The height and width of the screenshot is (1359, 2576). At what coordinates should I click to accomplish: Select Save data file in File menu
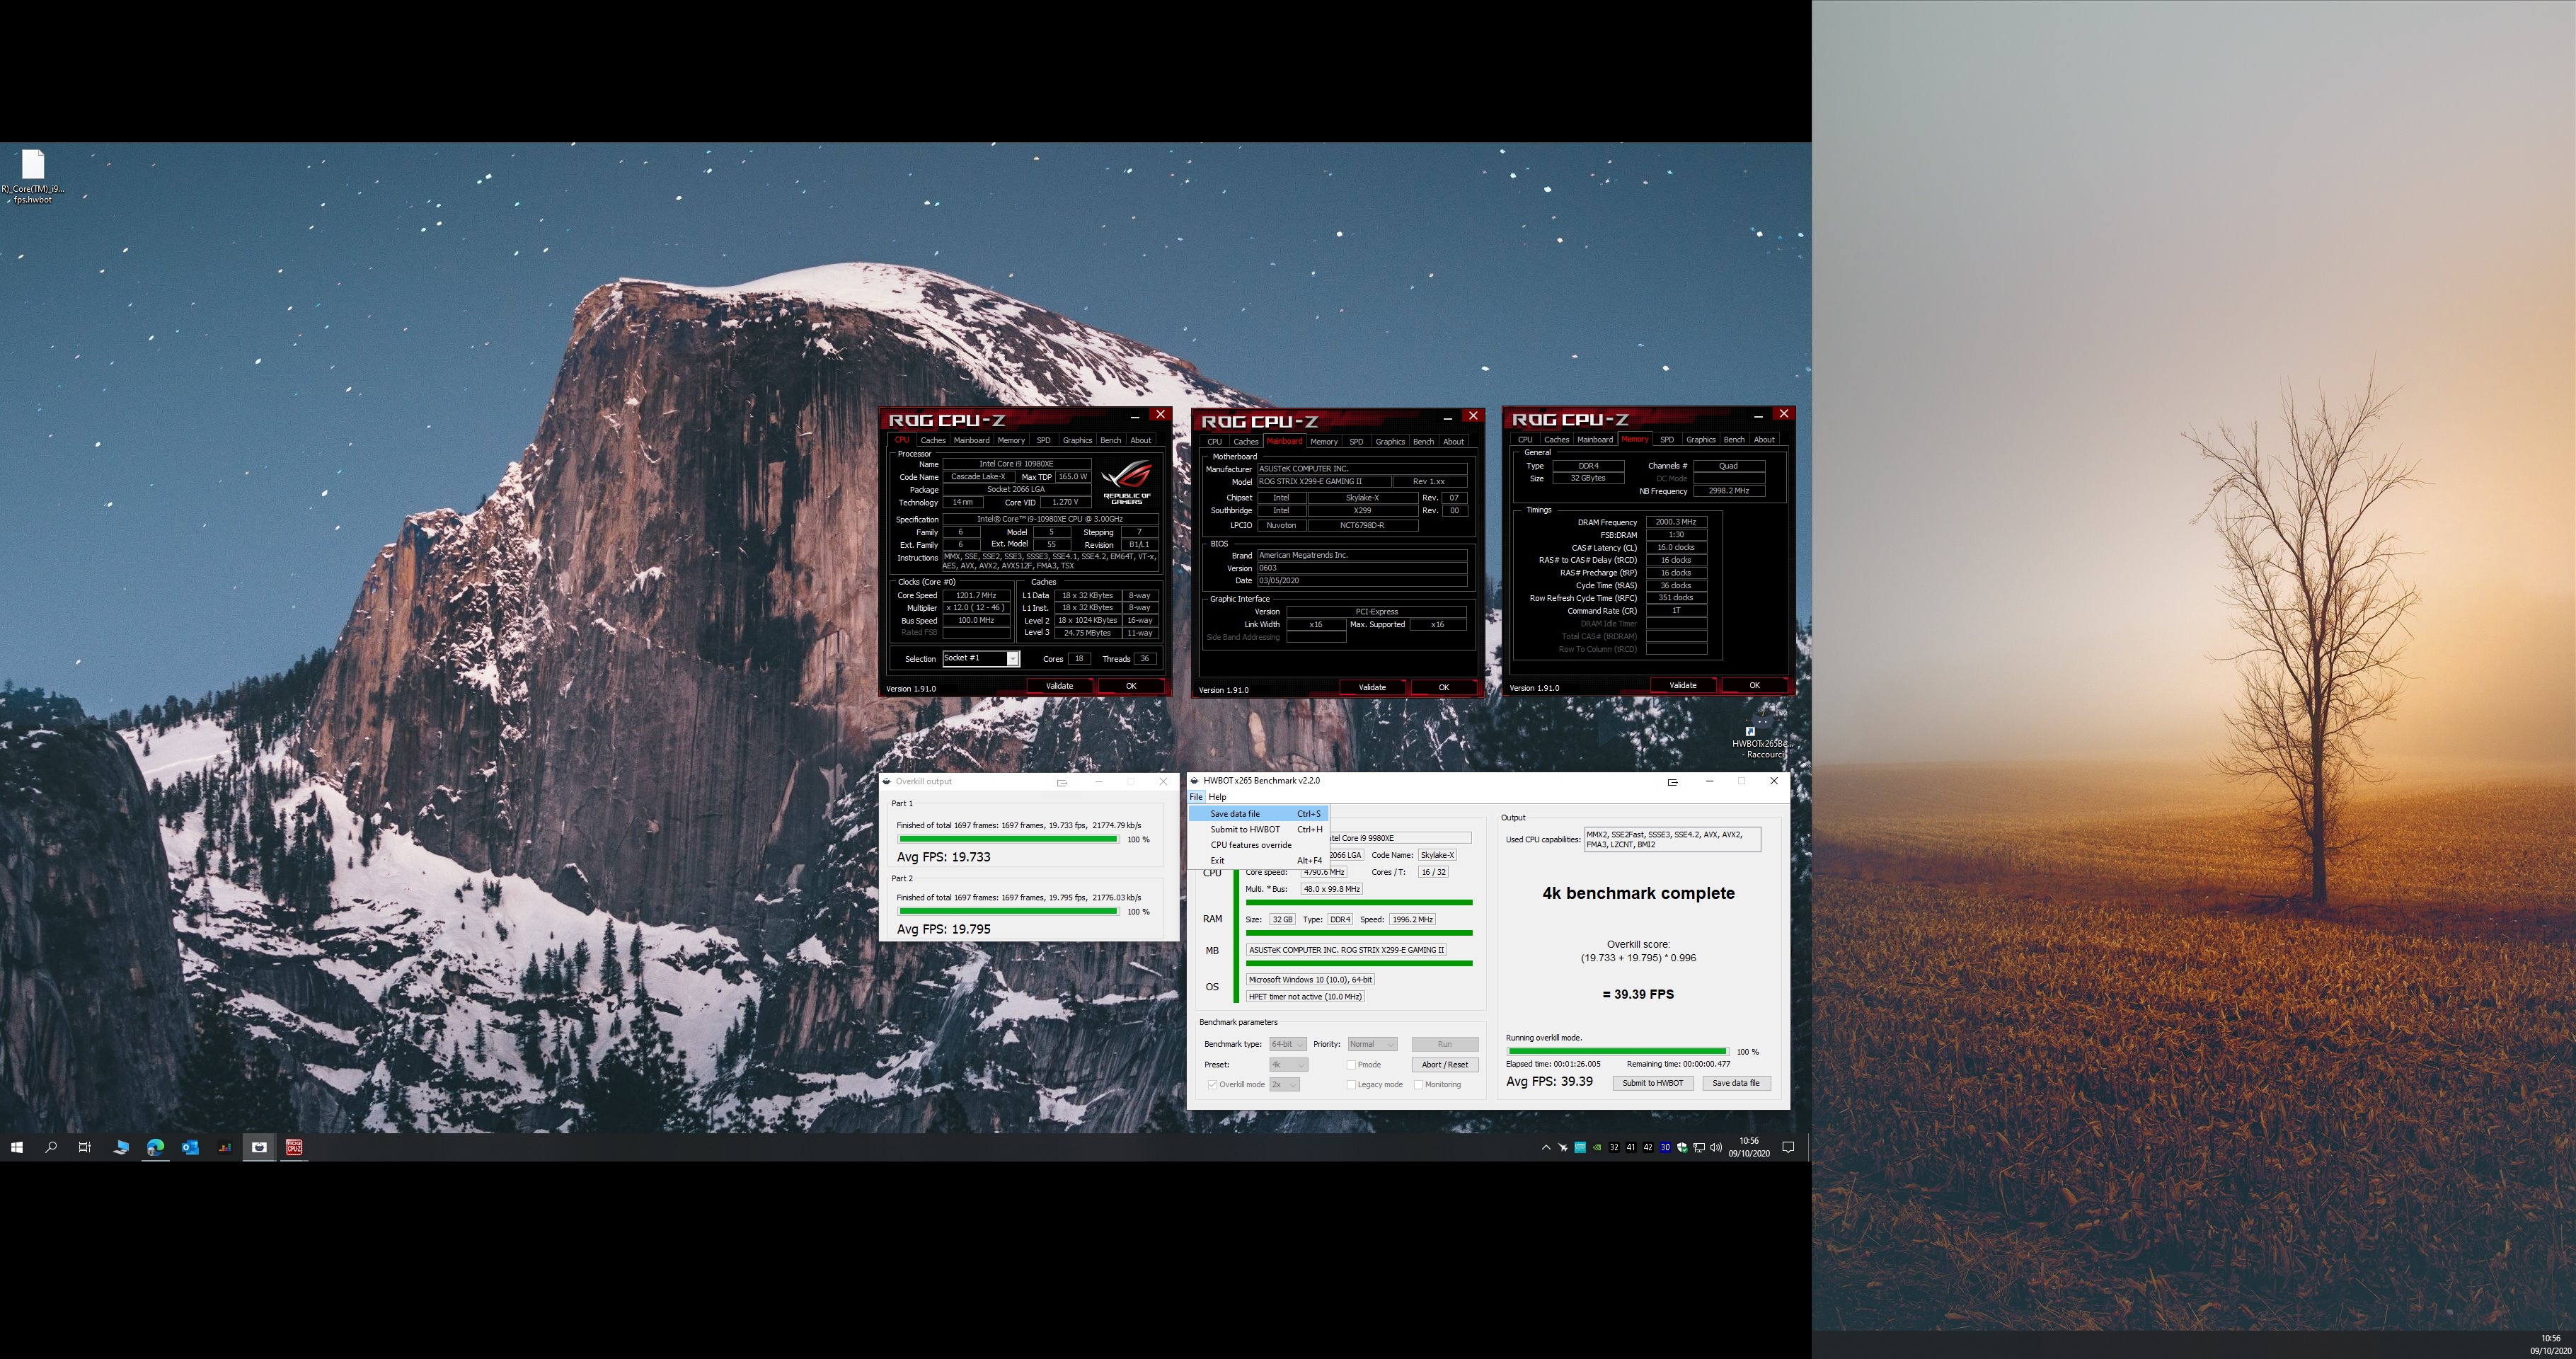click(1258, 814)
